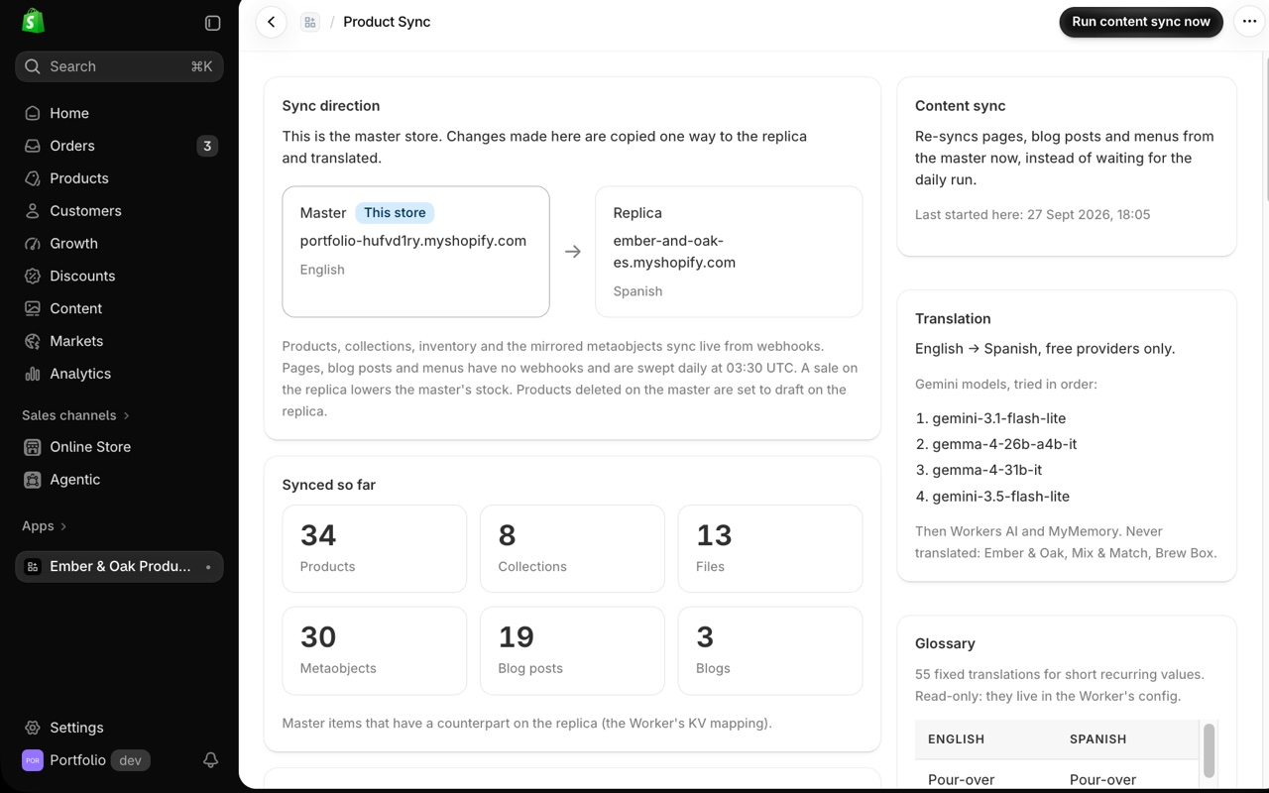Click the Customers person icon
1269x793 pixels.
tap(33, 211)
